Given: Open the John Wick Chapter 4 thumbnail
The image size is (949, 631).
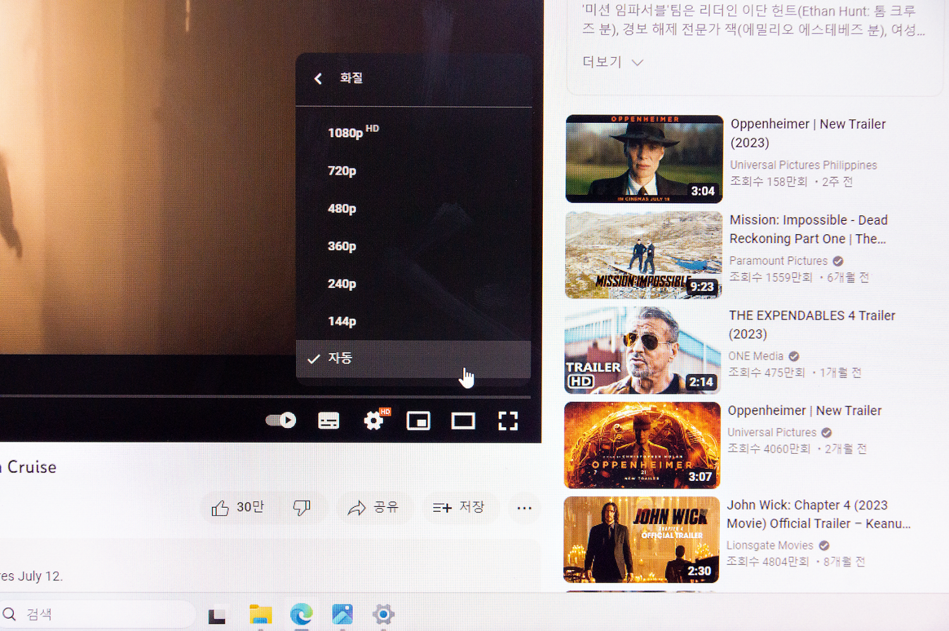Looking at the screenshot, I should tap(642, 539).
